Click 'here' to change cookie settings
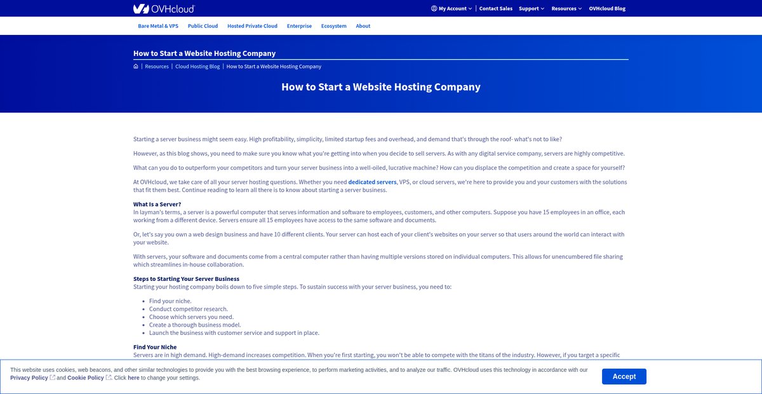This screenshot has height=394, width=762. pyautogui.click(x=133, y=377)
